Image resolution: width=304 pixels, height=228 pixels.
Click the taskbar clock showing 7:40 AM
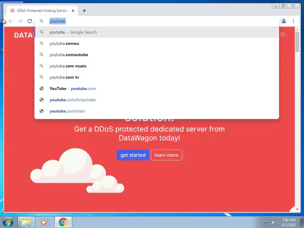point(289,222)
